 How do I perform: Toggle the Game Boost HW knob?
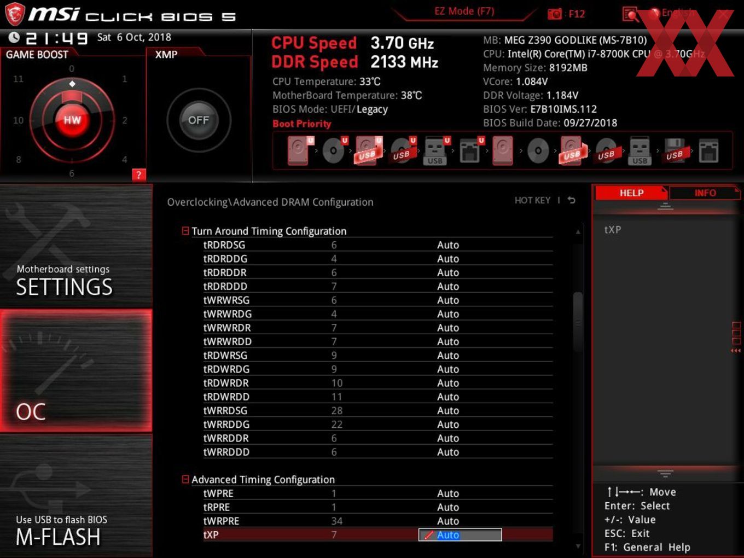(72, 120)
